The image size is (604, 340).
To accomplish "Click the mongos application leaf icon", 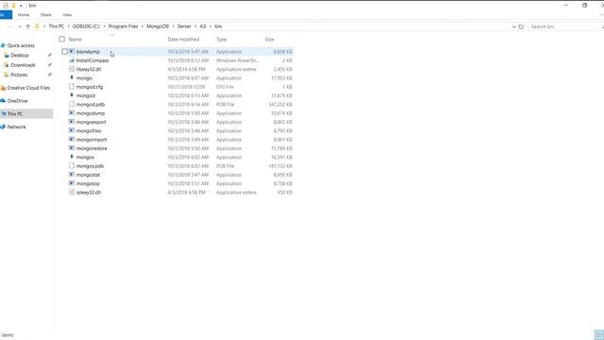I will 72,157.
